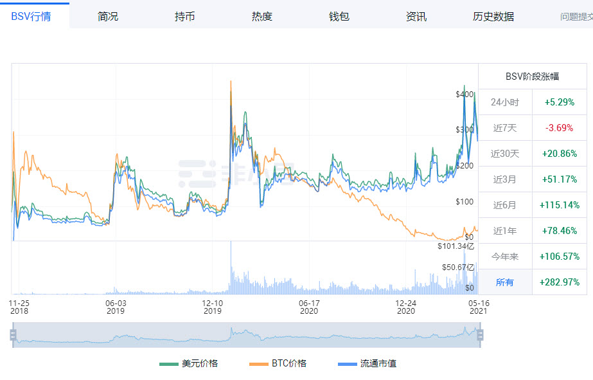The width and height of the screenshot is (593, 380).
Task: Choose the 近3月 time range
Action: click(504, 179)
